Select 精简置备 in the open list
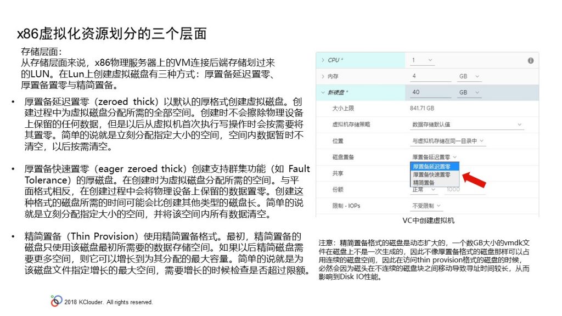This screenshot has width=562, height=316. (x=435, y=182)
